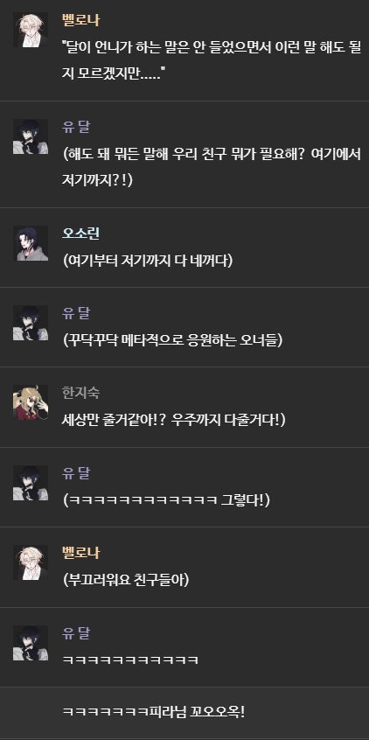This screenshot has height=740, width=369.
Task: Open 유달's avatar beside the '해도 돼 뭐든 말해' message
Action: pos(31,136)
